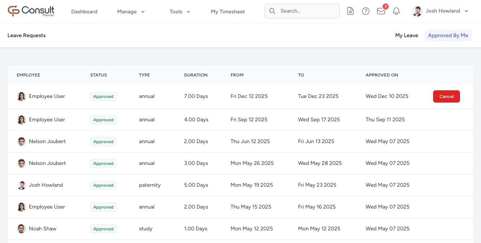Open the document search icon

(x=350, y=11)
